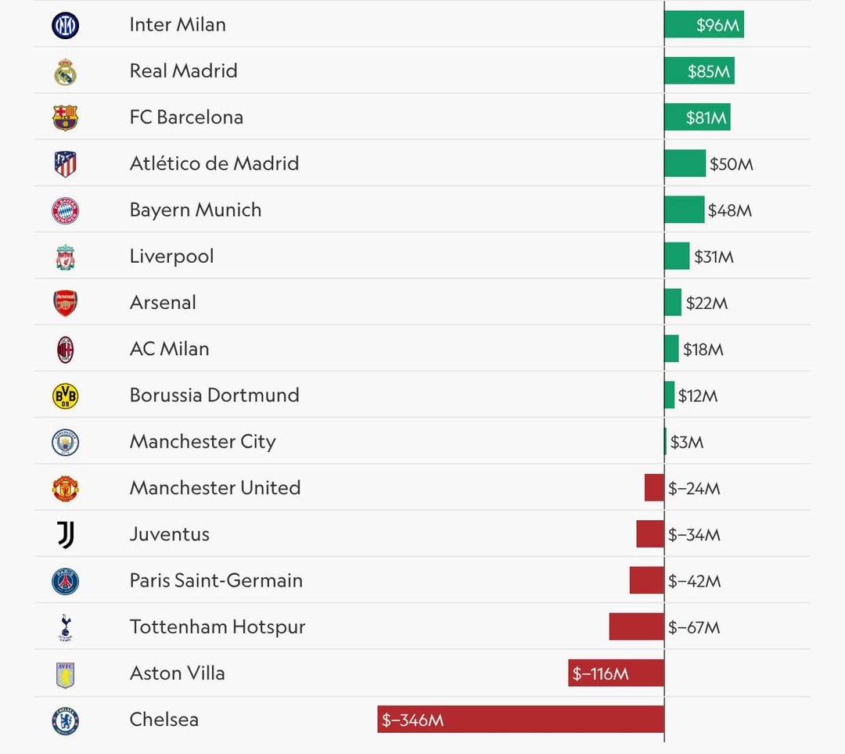Click the Real Madrid club crest
The image size is (845, 754).
(x=66, y=72)
